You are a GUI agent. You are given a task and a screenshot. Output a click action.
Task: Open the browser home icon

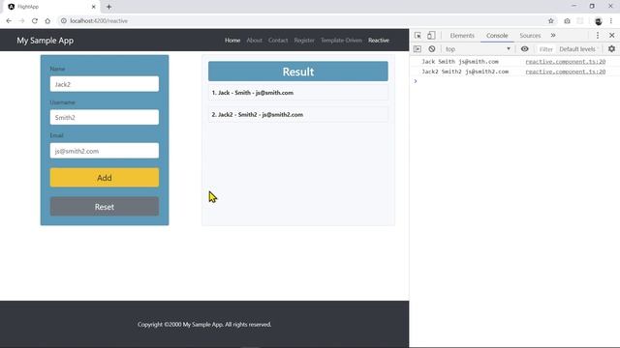47,21
